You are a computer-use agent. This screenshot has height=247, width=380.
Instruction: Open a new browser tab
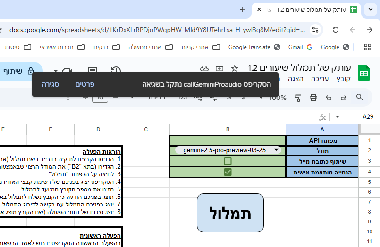point(242,10)
